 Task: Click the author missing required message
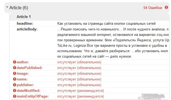tap(79, 62)
